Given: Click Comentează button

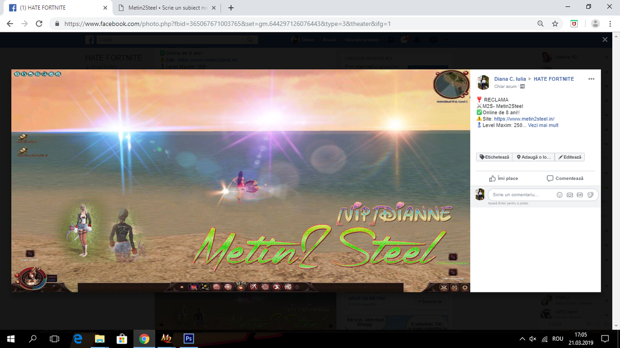Looking at the screenshot, I should [x=565, y=178].
